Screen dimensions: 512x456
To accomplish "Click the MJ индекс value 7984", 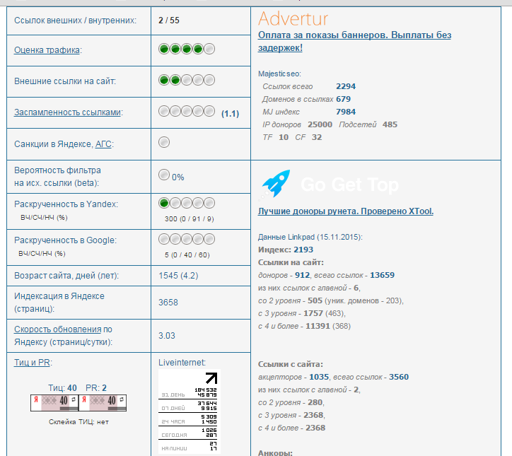I will pos(346,112).
